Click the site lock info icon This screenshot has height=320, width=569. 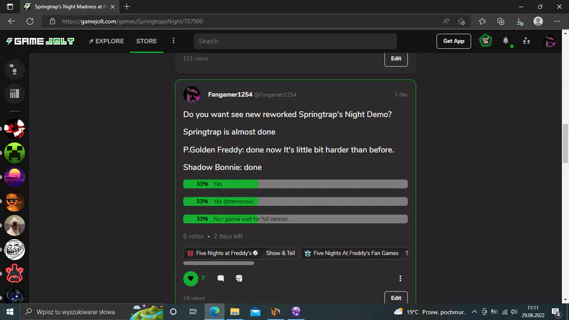pos(52,21)
